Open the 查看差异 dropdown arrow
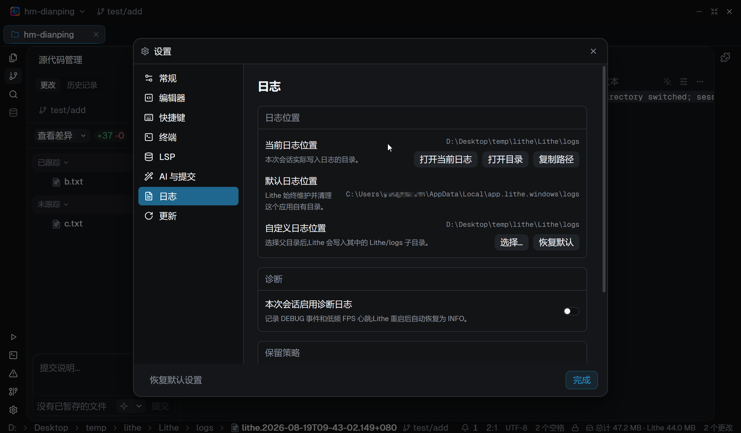Image resolution: width=741 pixels, height=433 pixels. (x=83, y=135)
